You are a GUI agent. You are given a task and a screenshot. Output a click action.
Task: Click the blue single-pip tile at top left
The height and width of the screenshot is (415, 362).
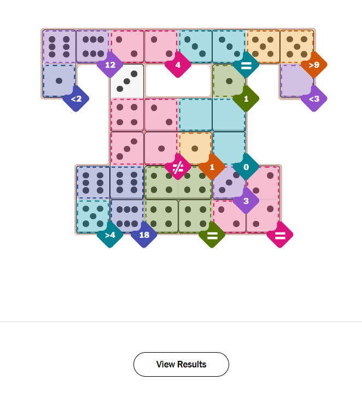click(59, 80)
